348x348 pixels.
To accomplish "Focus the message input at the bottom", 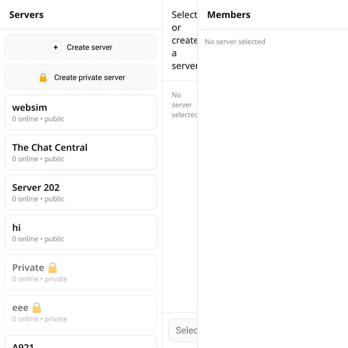I will pos(183,330).
